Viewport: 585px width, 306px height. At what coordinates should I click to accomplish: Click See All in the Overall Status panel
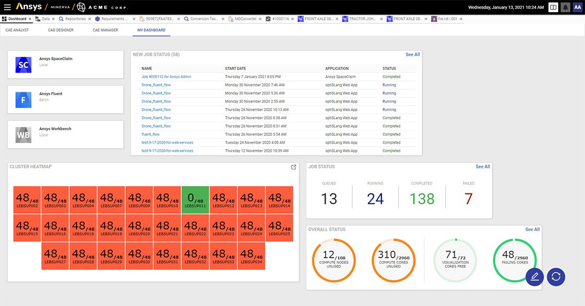[x=532, y=229]
